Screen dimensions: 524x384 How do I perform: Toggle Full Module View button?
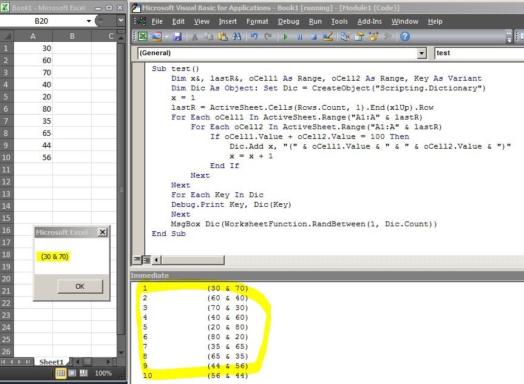(x=147, y=258)
